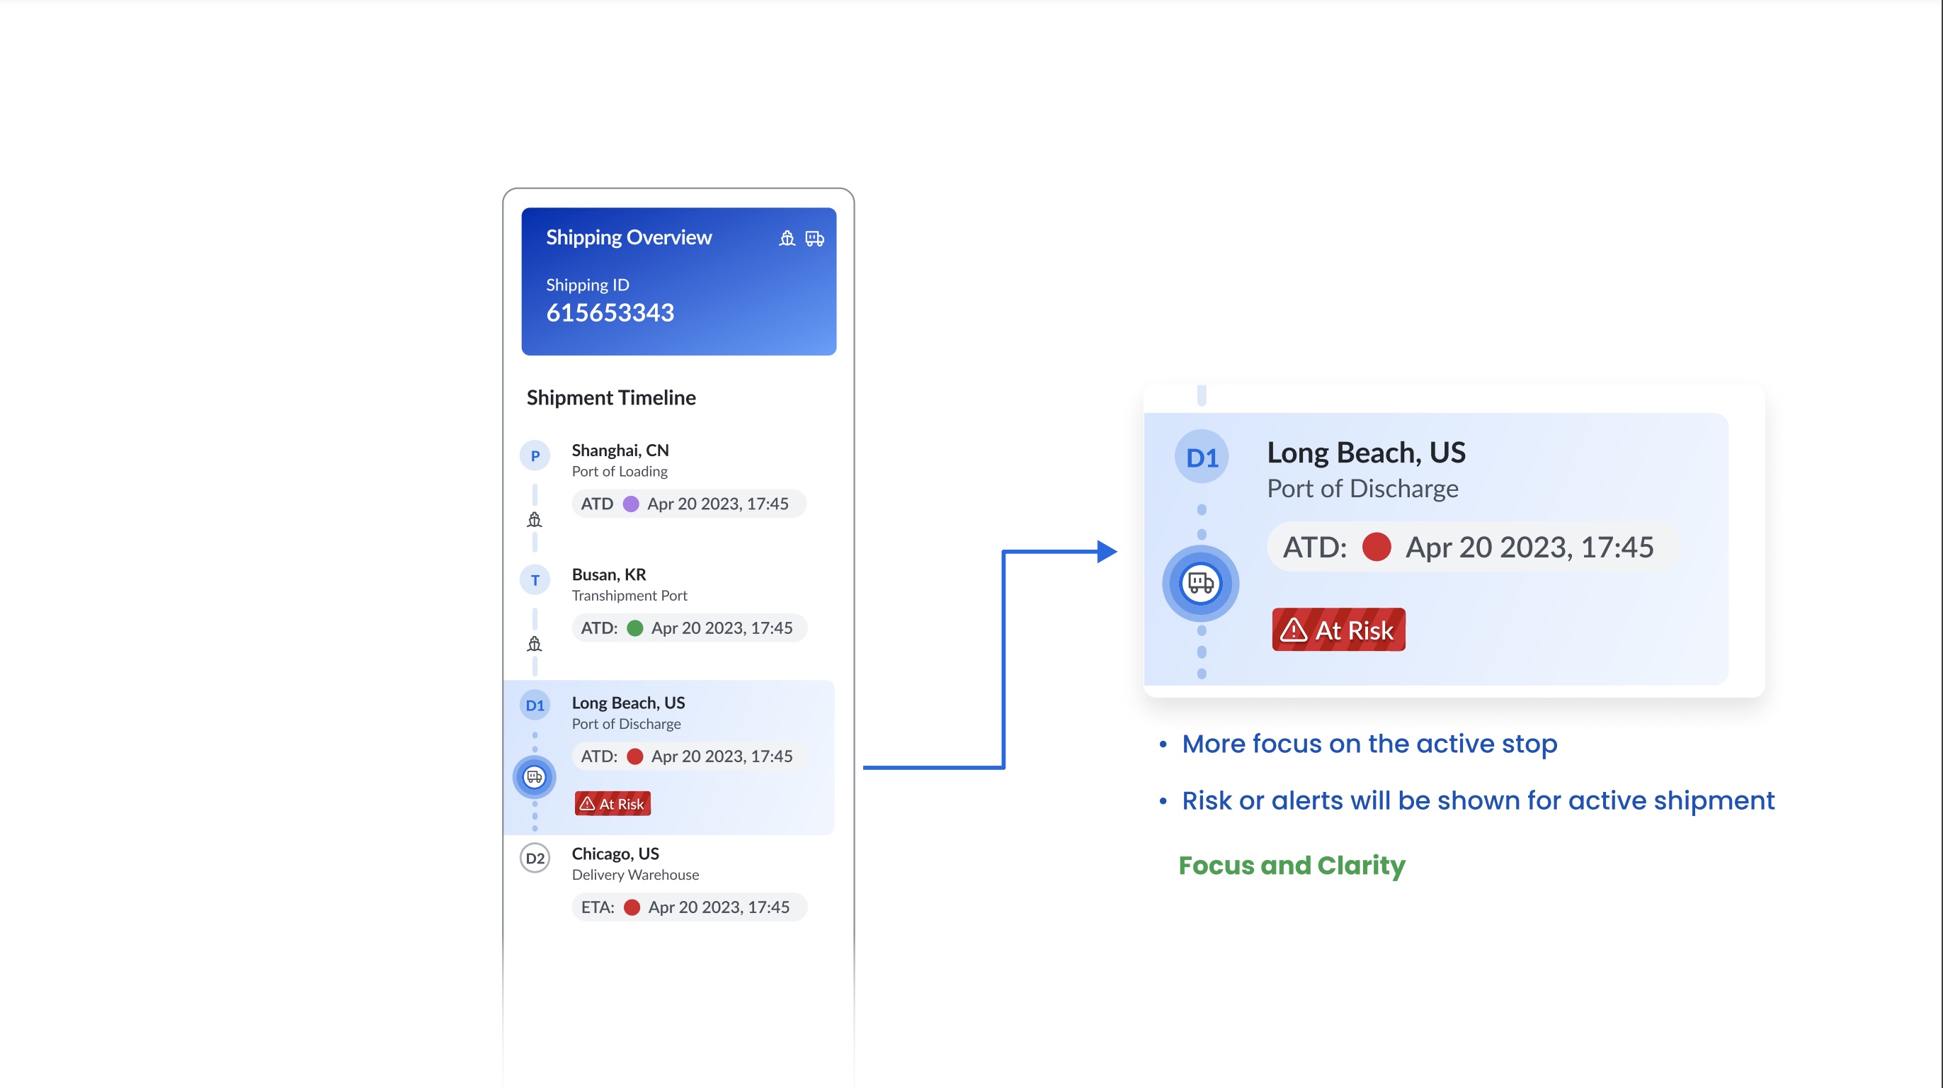Click the ship icon below Busan stop
Viewport: 1943px width, 1088px height.
click(x=535, y=644)
